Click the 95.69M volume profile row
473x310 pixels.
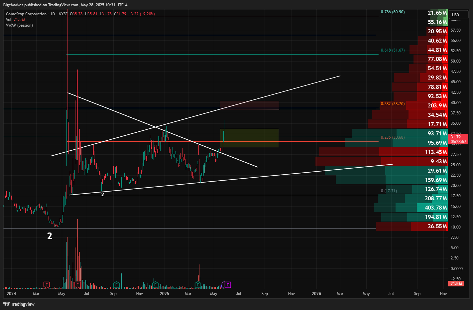pyautogui.click(x=396, y=143)
